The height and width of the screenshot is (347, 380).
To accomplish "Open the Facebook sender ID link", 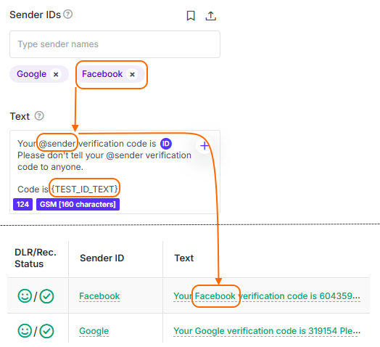I will pyautogui.click(x=99, y=296).
